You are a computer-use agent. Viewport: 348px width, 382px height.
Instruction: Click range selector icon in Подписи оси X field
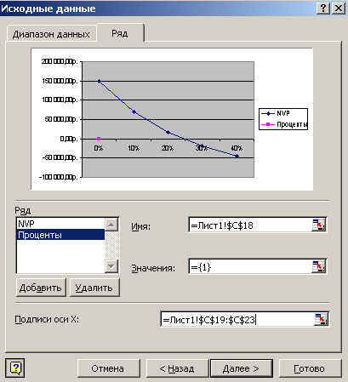click(x=322, y=319)
